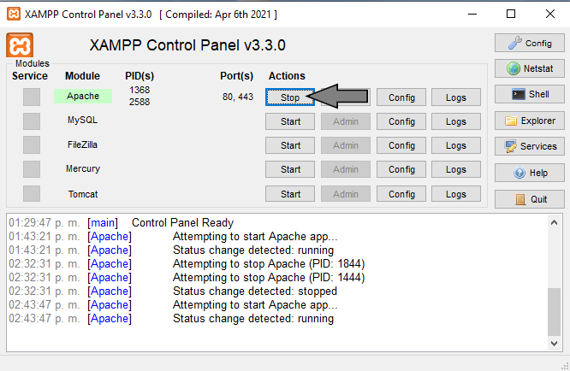Click the Port(s) column header
Viewport: 570px width, 371px height.
coord(237,76)
